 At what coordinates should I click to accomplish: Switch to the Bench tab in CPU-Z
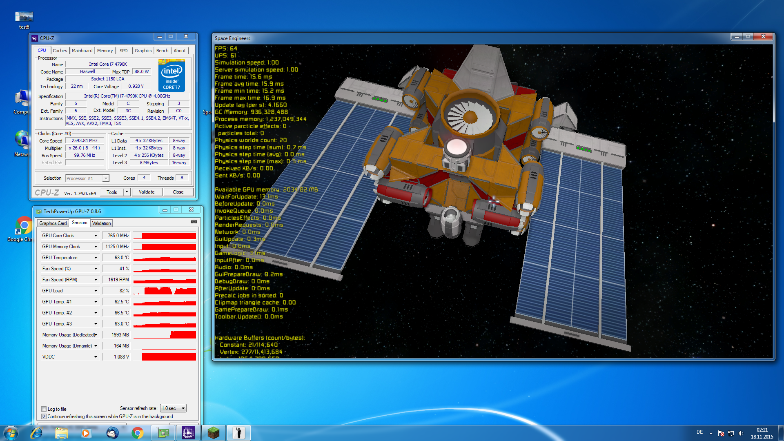pyautogui.click(x=162, y=51)
